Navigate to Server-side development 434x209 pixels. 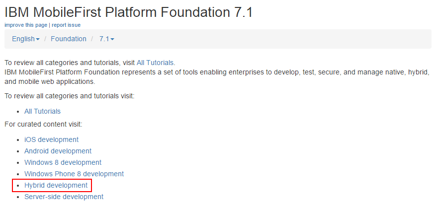tap(64, 197)
